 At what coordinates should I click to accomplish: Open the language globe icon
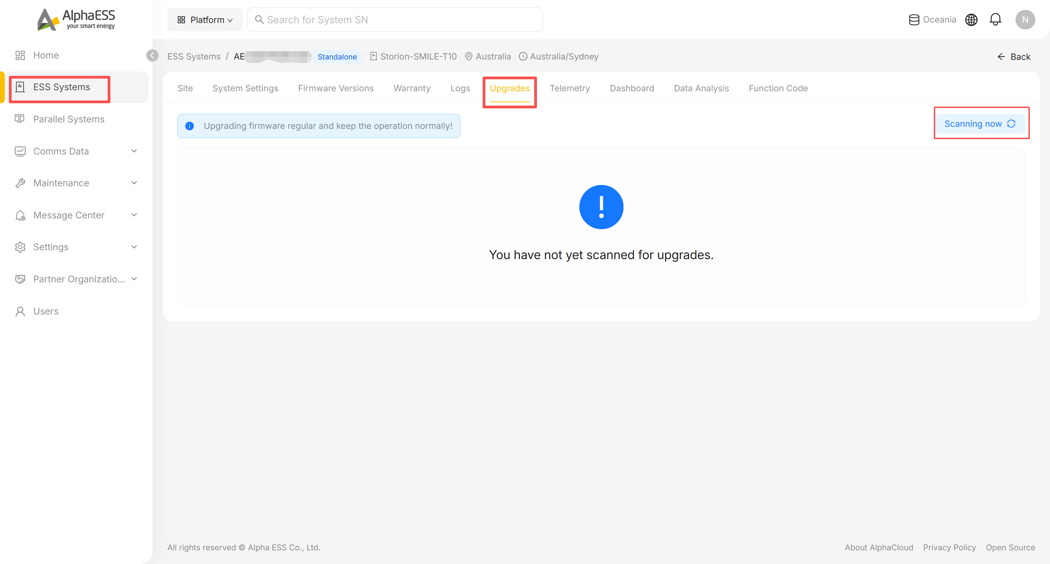click(971, 19)
